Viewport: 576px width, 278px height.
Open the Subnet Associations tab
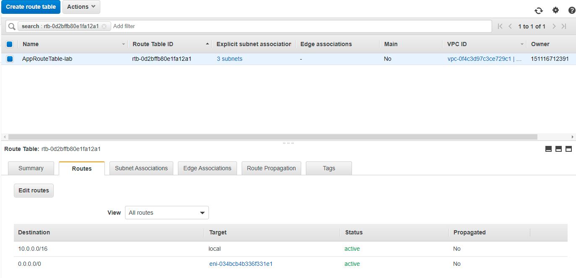[141, 168]
